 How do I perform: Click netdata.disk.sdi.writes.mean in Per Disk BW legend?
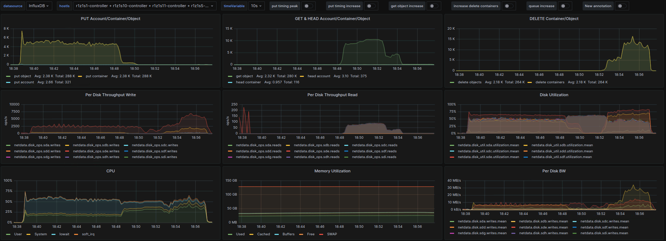[x=604, y=233]
